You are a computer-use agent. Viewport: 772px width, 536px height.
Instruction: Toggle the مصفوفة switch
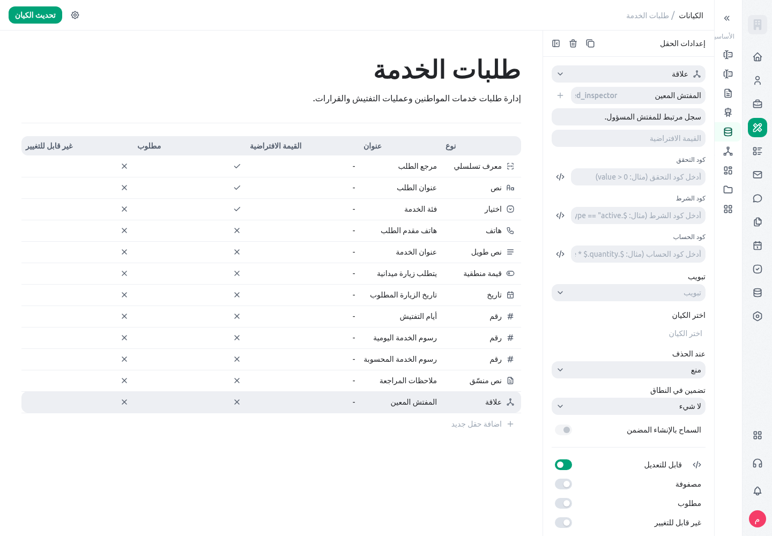[563, 484]
